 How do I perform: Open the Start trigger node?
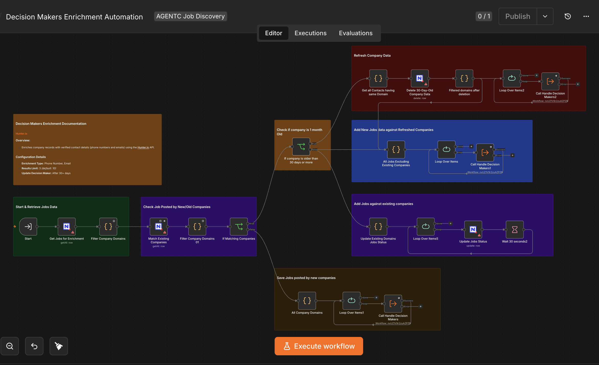[x=28, y=226]
